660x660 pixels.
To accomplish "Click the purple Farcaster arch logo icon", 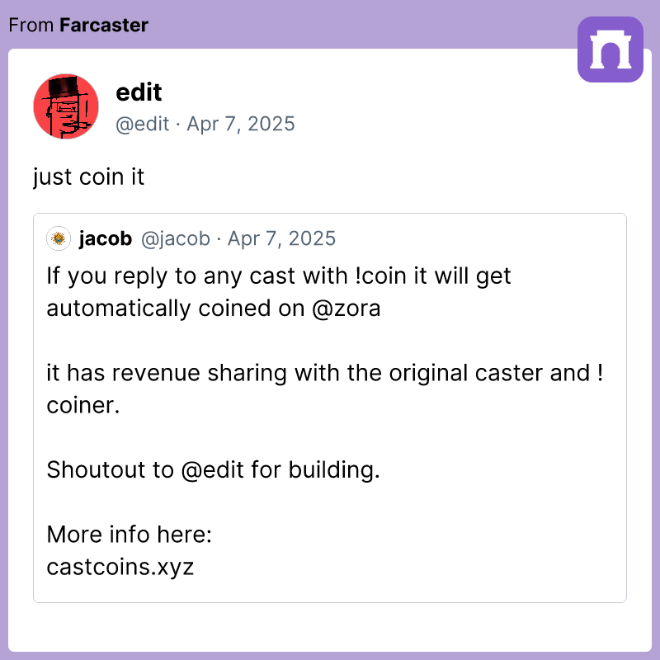I will coord(610,49).
